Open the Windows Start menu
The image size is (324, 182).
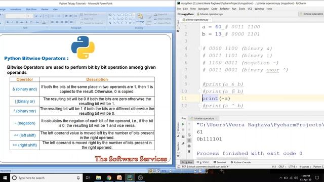coord(5,177)
